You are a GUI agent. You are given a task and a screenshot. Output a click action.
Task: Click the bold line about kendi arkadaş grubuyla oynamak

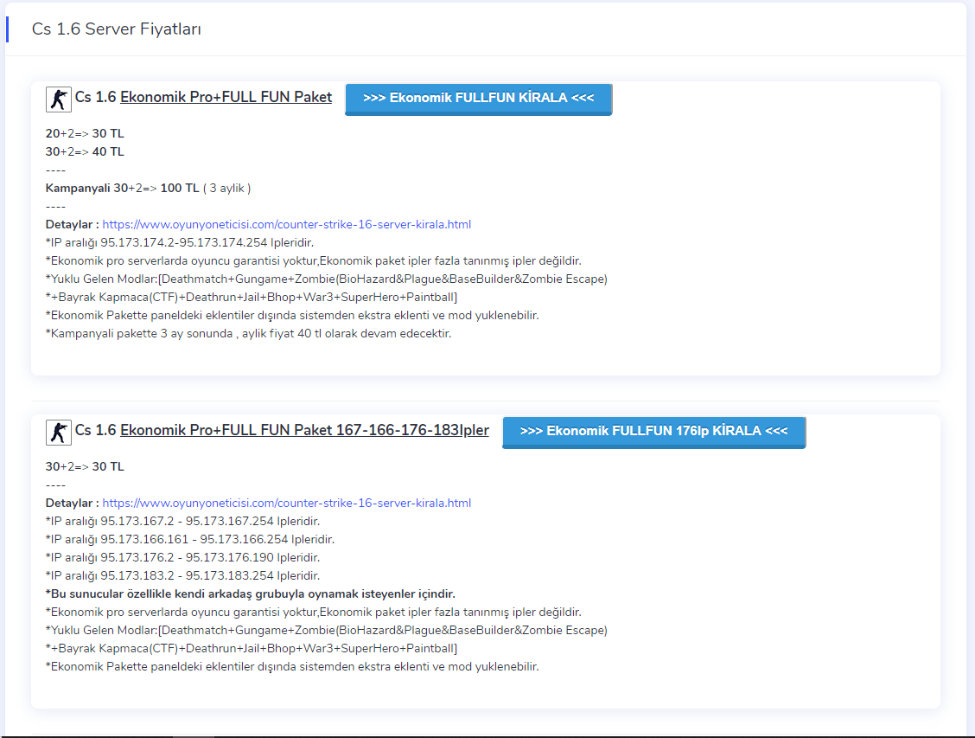pyautogui.click(x=251, y=594)
